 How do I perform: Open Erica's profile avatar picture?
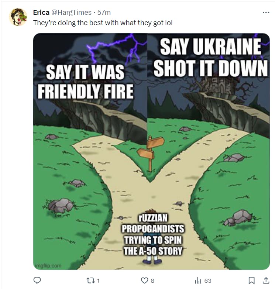click(18, 17)
